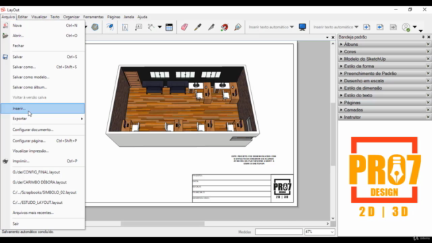The width and height of the screenshot is (432, 243).
Task: Choose Salvar como... menu entry
Action: 43,67
